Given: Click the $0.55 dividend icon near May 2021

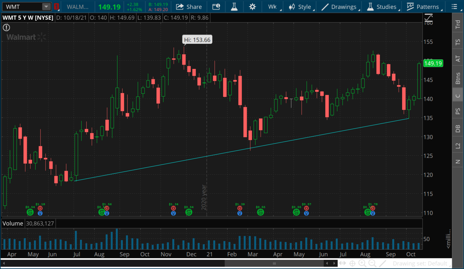Looking at the screenshot, I should 296,212.
